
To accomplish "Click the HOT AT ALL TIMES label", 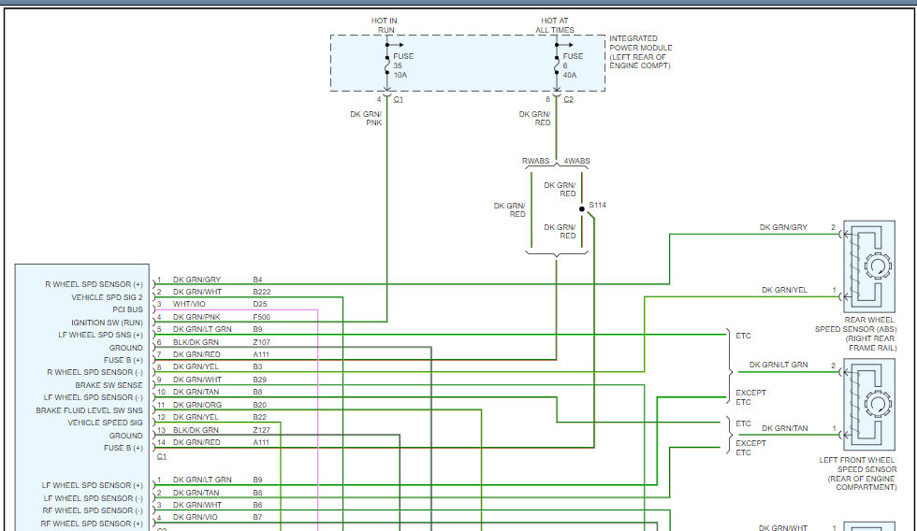I will (x=555, y=25).
